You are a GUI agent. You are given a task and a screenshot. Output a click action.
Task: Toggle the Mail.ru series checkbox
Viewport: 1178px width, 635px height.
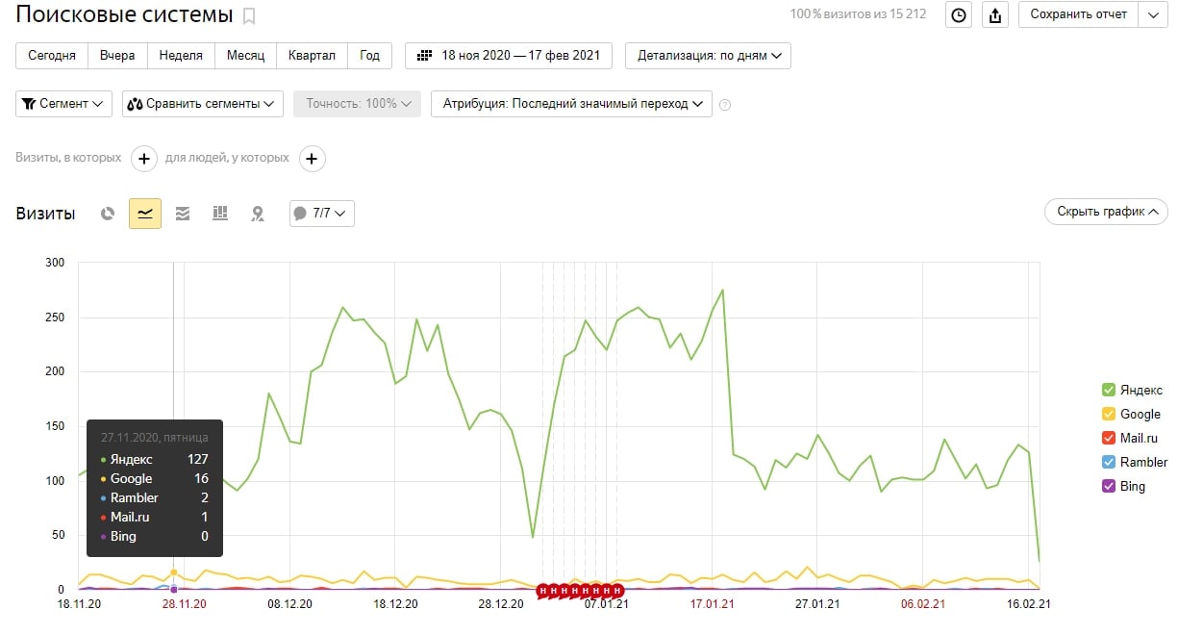click(x=1109, y=438)
